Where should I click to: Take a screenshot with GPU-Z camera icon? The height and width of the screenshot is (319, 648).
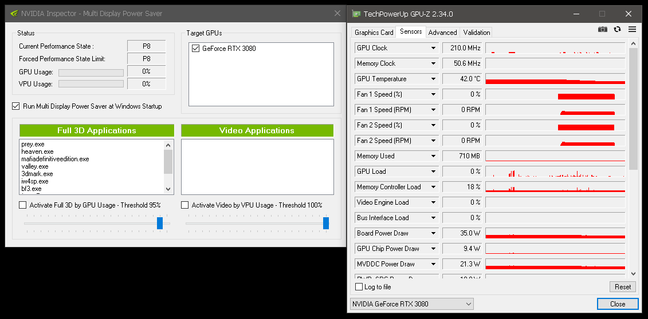pos(603,29)
